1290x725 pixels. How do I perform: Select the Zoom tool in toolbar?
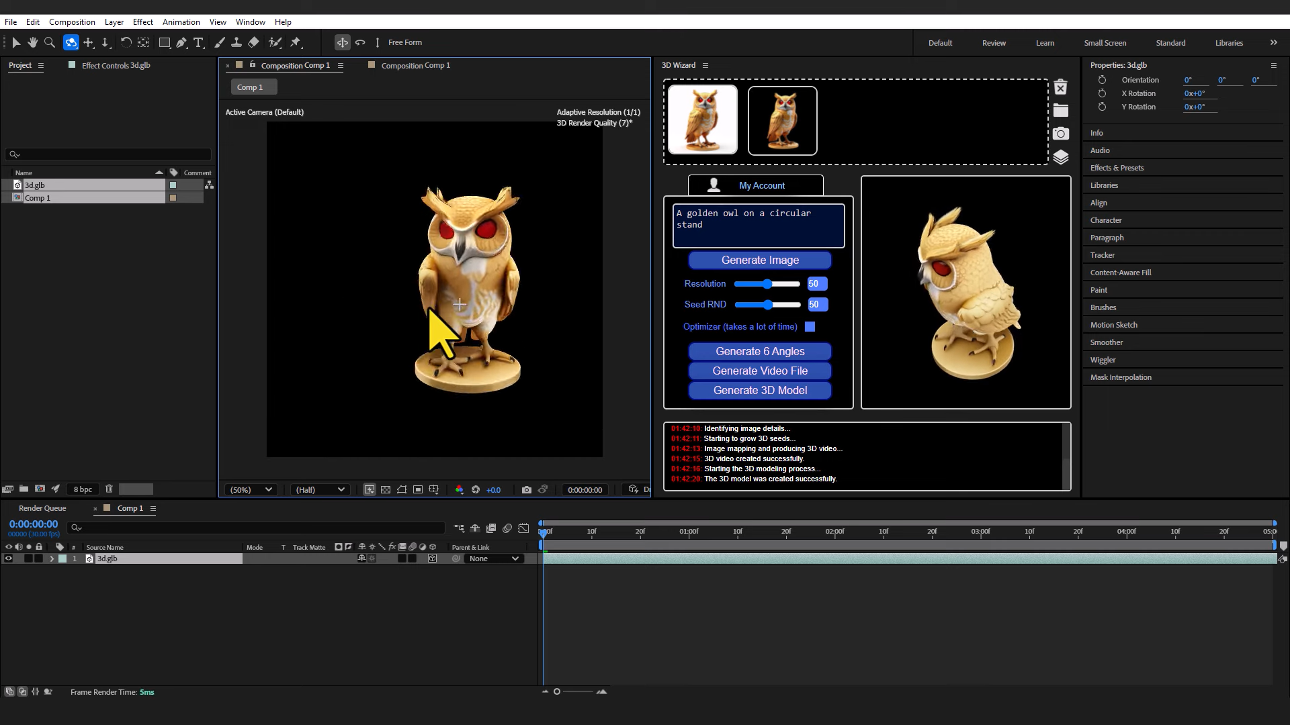click(49, 42)
